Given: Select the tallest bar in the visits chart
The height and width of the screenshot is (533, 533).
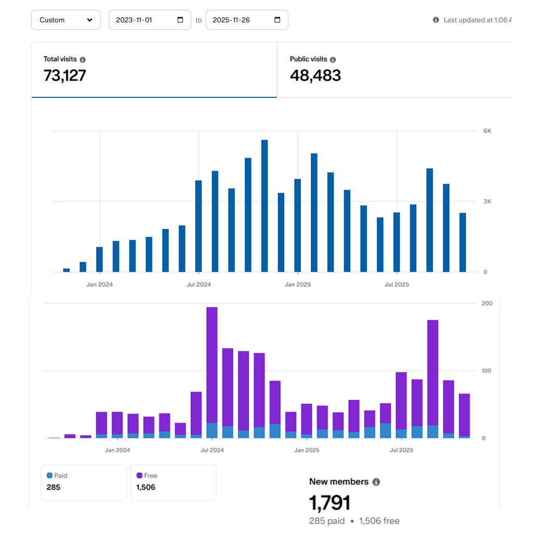Looking at the screenshot, I should click(264, 206).
